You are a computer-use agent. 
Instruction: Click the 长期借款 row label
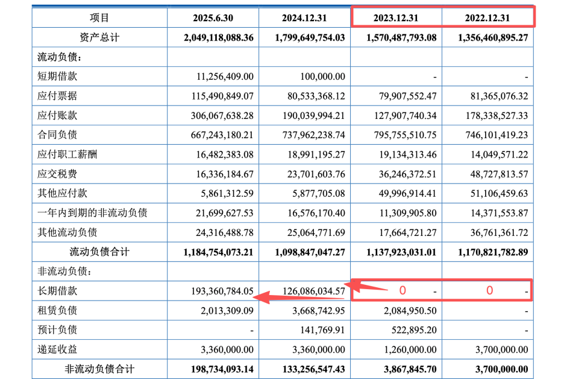tap(57, 291)
